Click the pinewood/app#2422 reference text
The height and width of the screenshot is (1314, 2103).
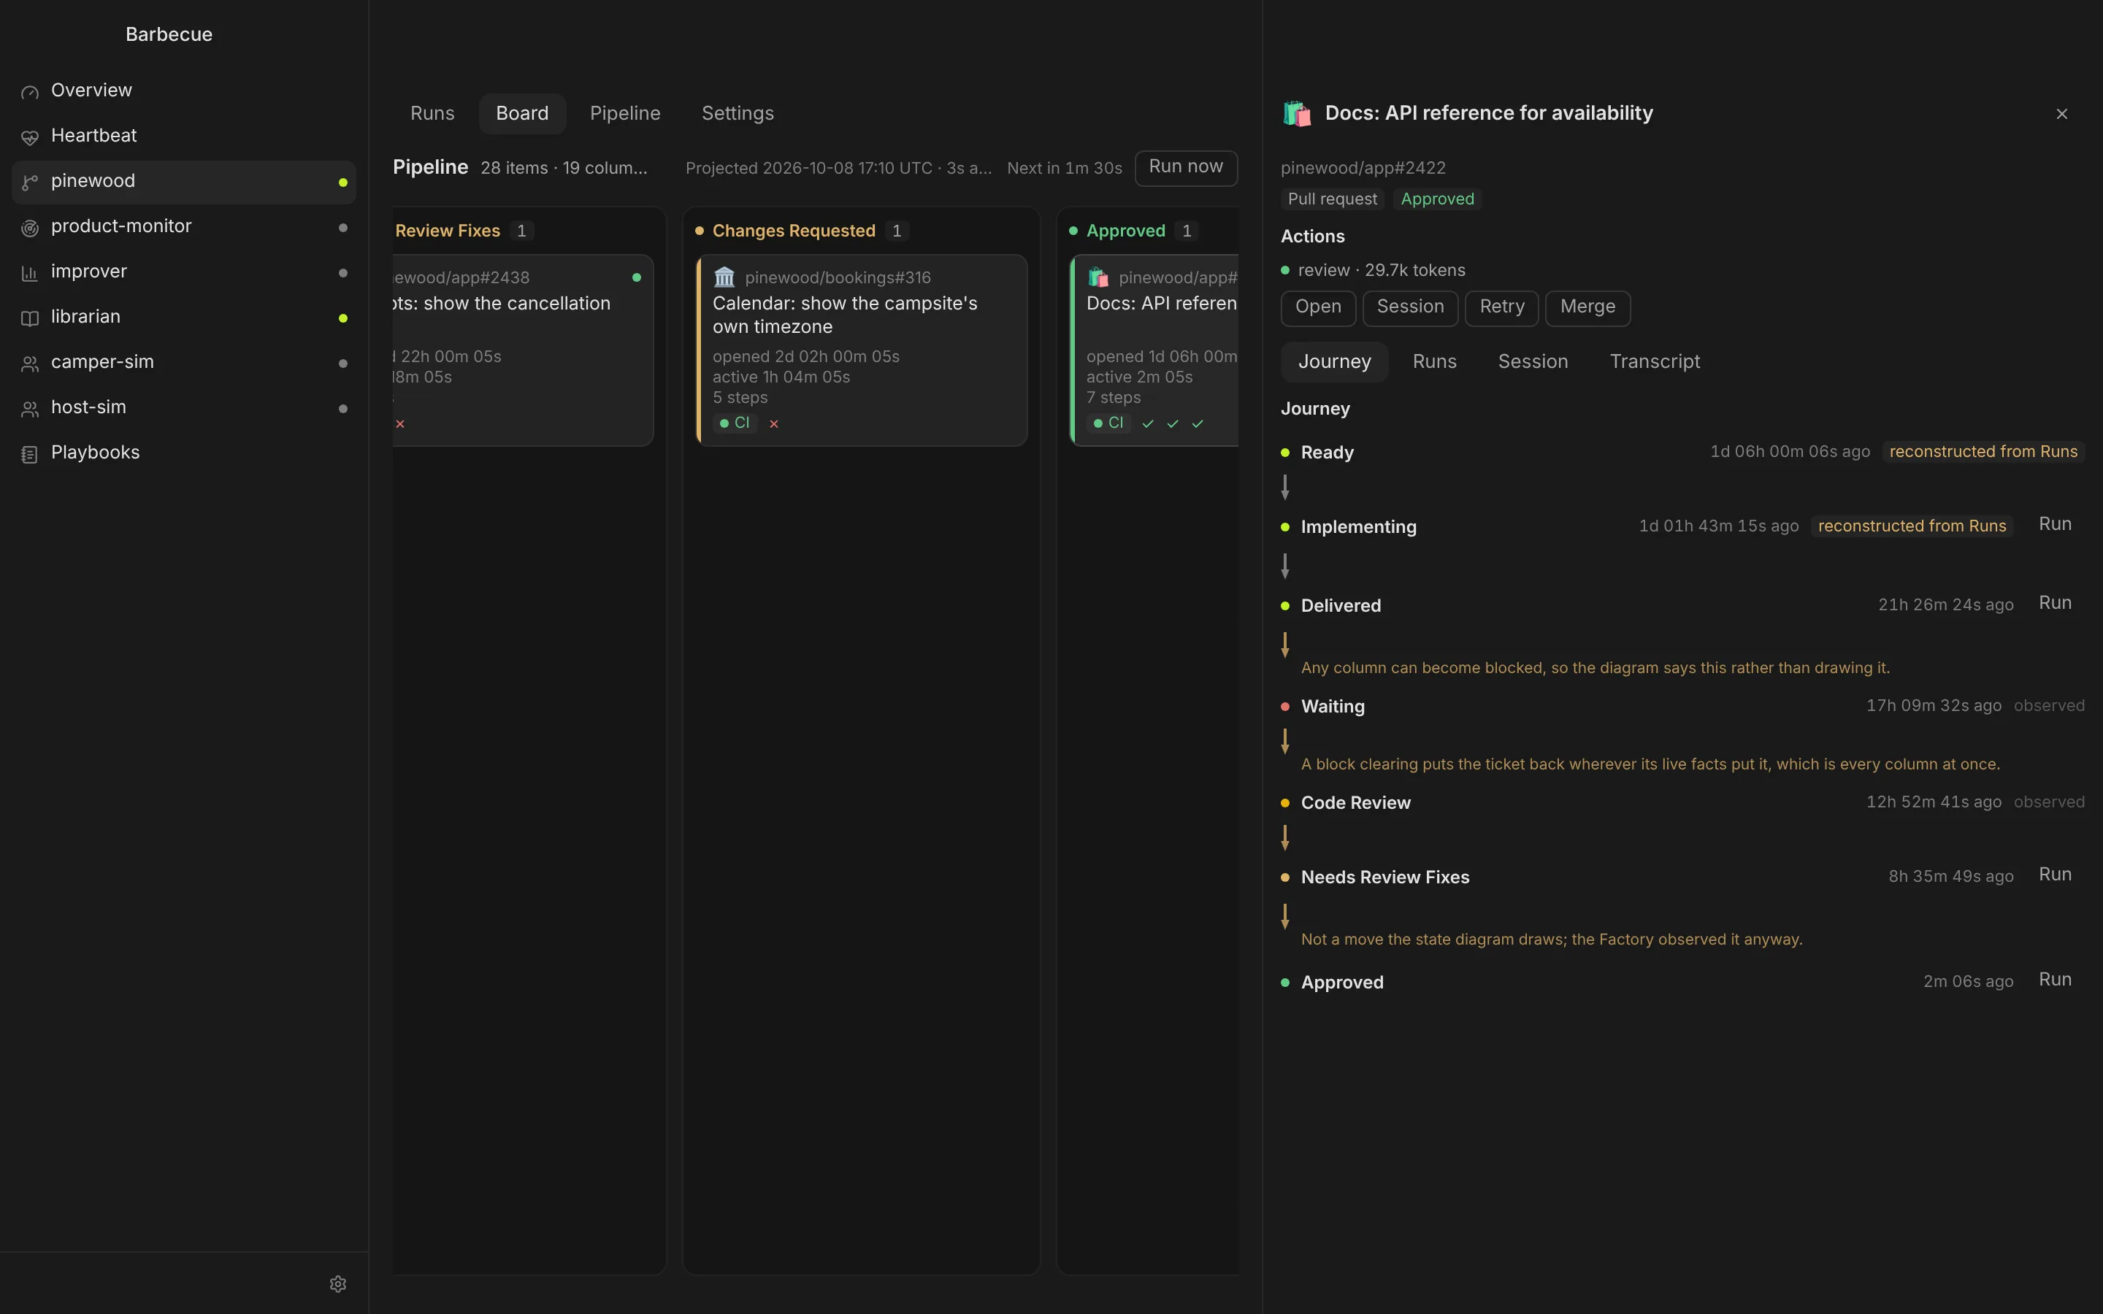coord(1363,169)
